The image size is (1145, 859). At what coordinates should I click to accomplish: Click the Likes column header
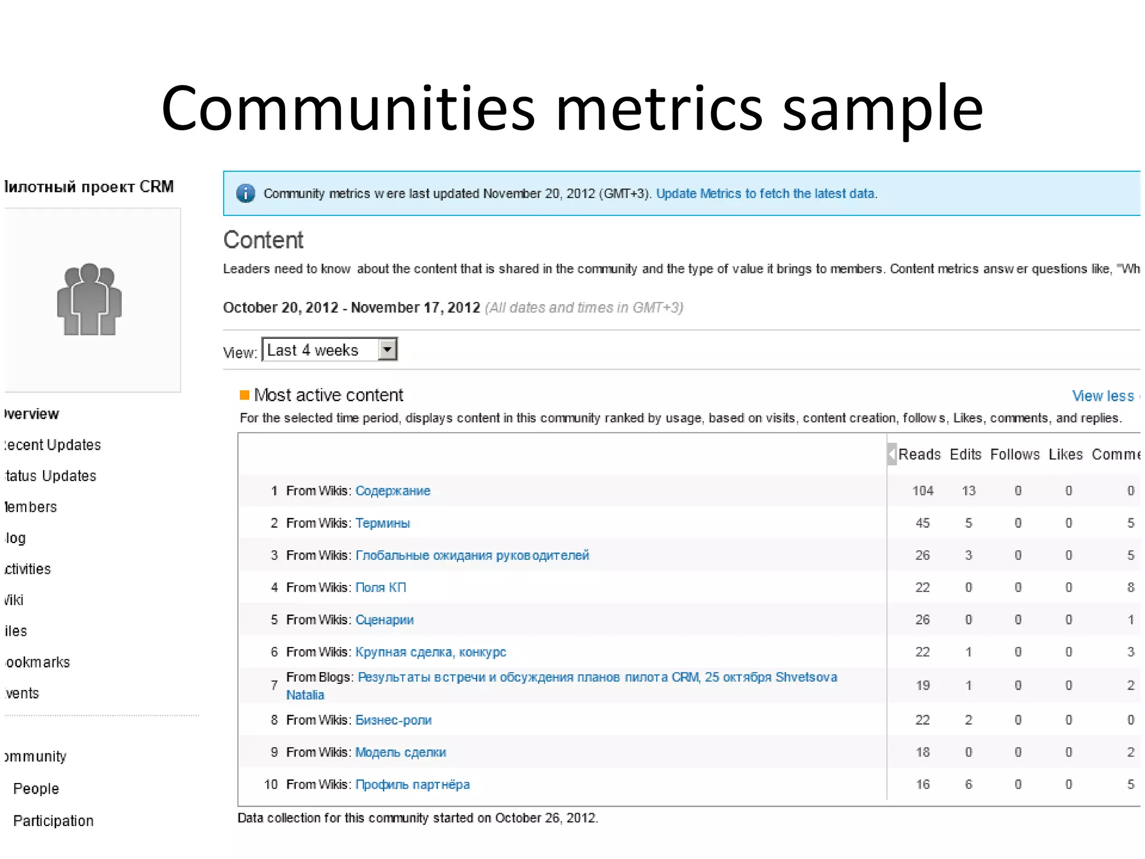pos(1066,455)
